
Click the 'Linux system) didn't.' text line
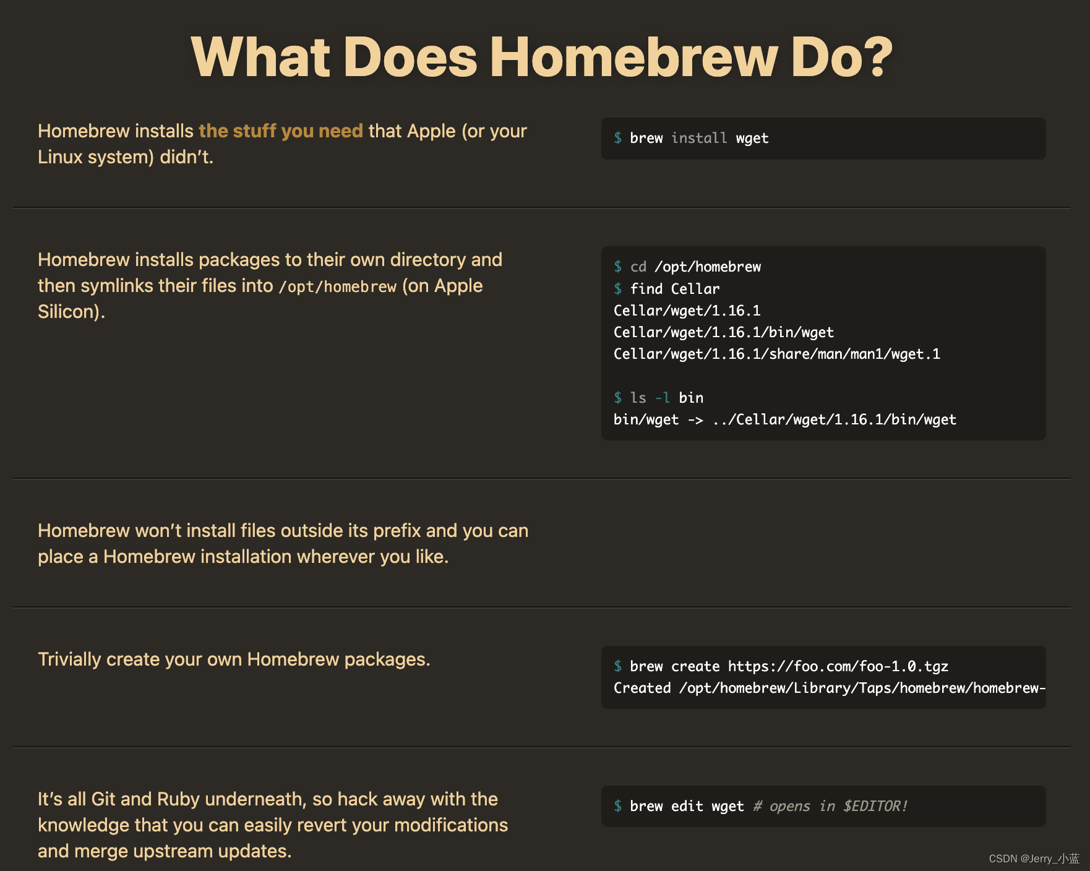tap(126, 157)
